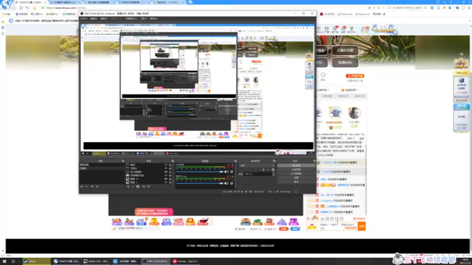
Task: Toggle lock on the last image source
Action: click(170, 182)
